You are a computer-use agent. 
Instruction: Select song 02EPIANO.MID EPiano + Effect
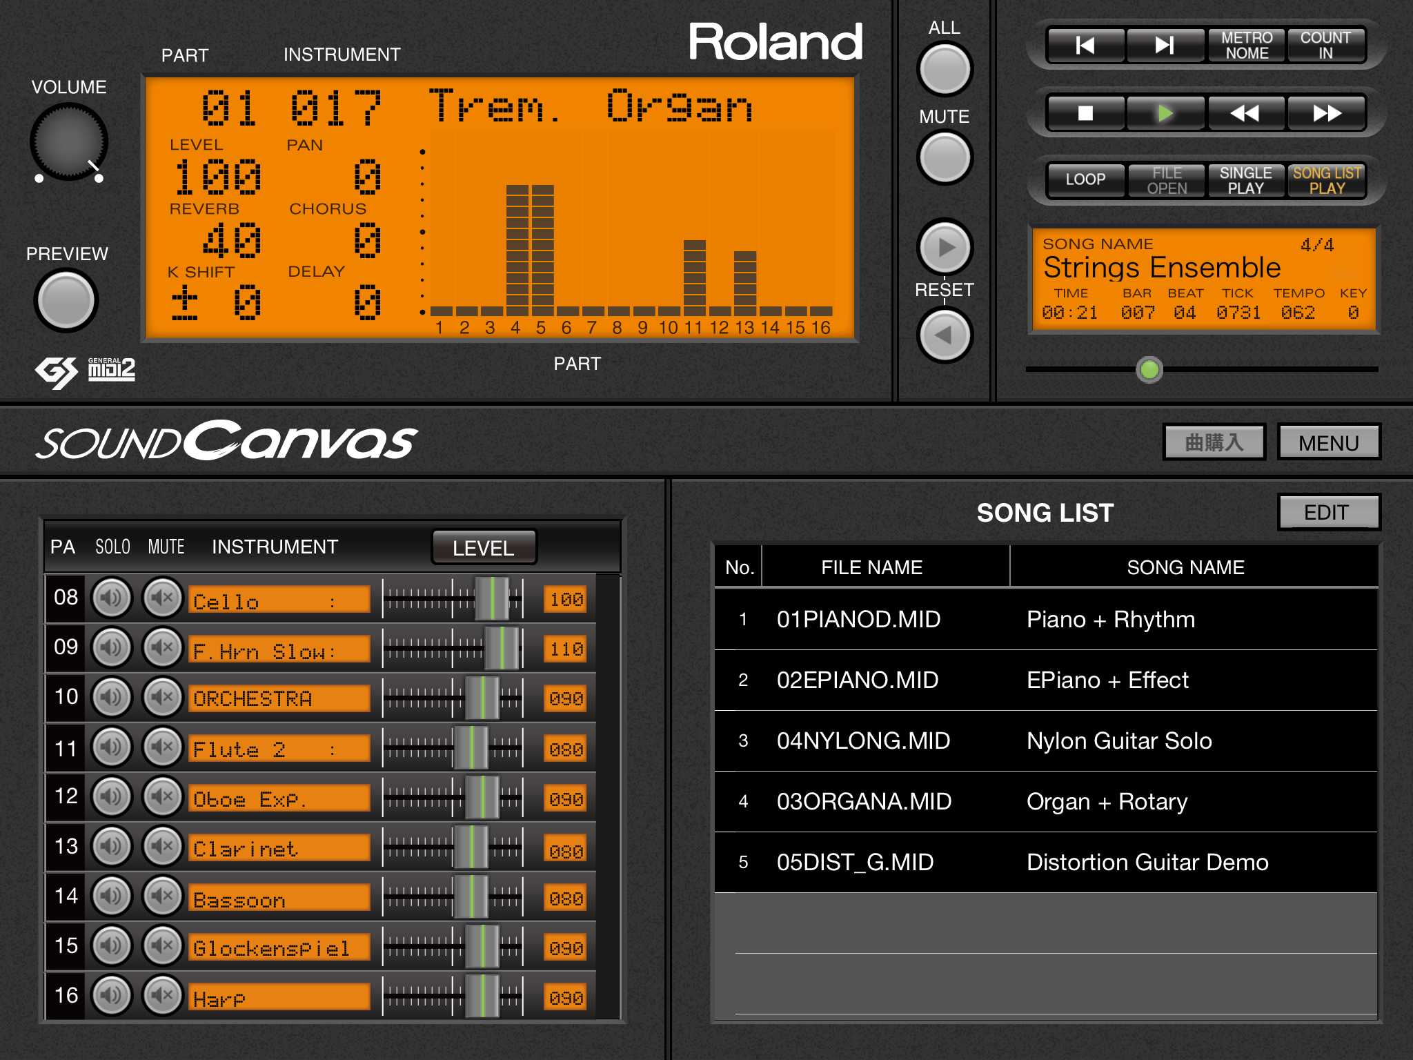point(1046,680)
